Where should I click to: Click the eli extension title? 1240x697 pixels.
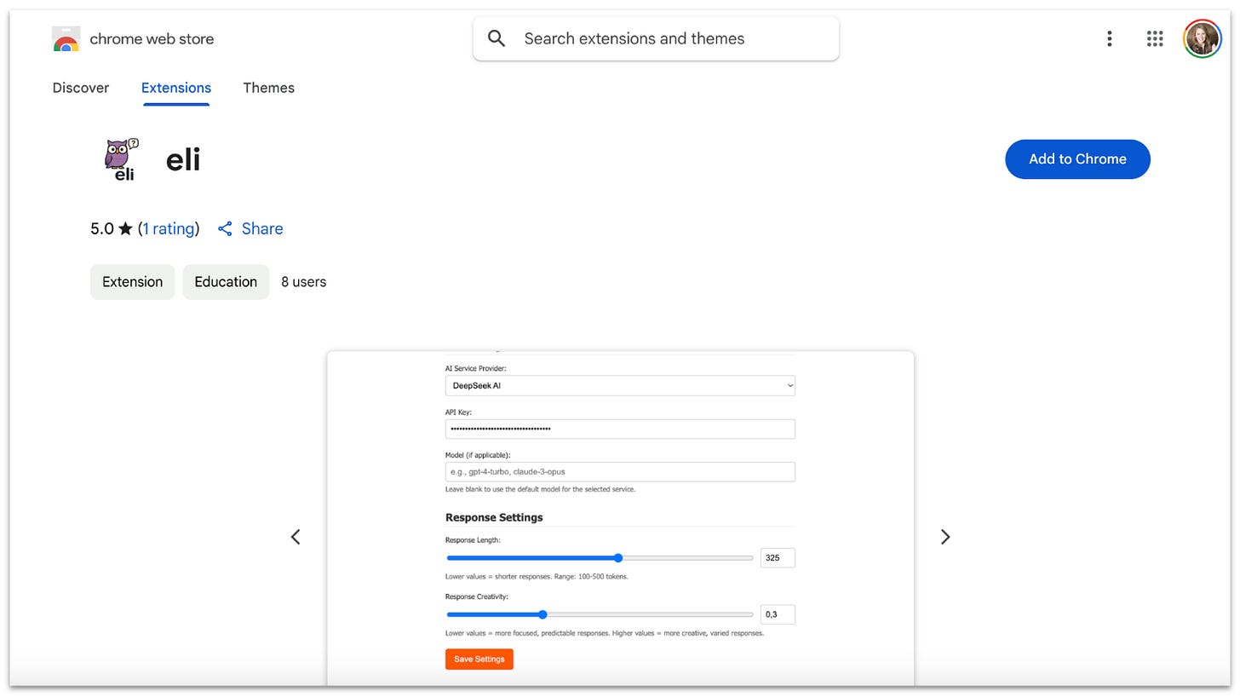(x=183, y=159)
